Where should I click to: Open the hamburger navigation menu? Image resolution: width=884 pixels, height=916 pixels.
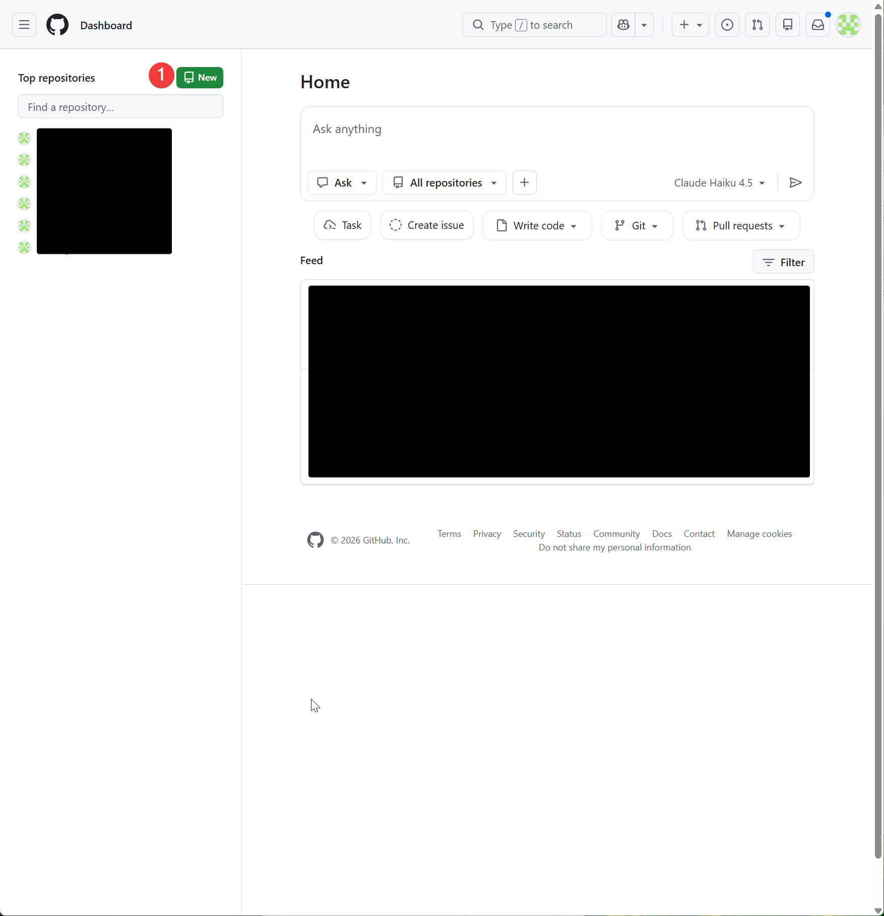coord(24,25)
